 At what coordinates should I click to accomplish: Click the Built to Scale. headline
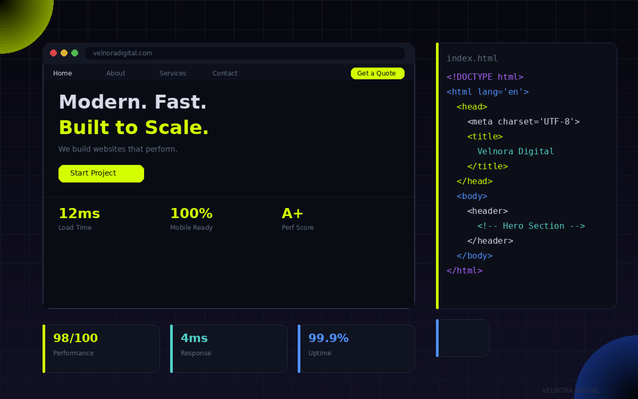pyautogui.click(x=134, y=128)
